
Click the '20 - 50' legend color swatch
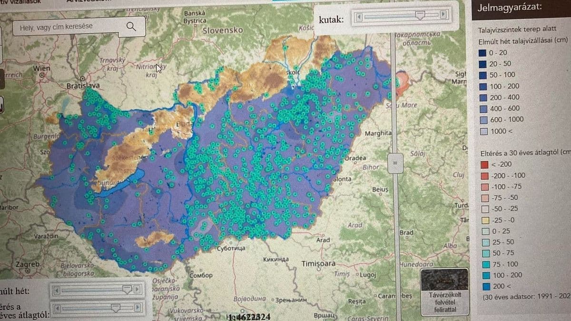point(482,64)
